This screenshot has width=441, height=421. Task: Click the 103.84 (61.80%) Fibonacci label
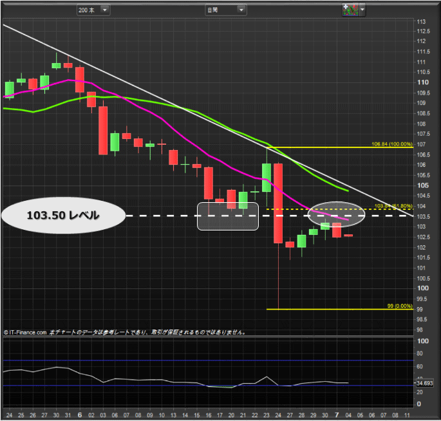(x=393, y=206)
